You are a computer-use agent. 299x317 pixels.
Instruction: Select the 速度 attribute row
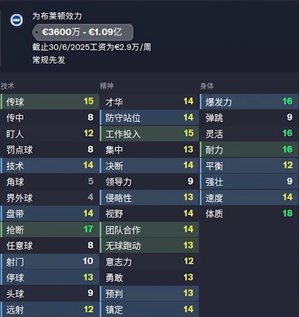coord(249,198)
